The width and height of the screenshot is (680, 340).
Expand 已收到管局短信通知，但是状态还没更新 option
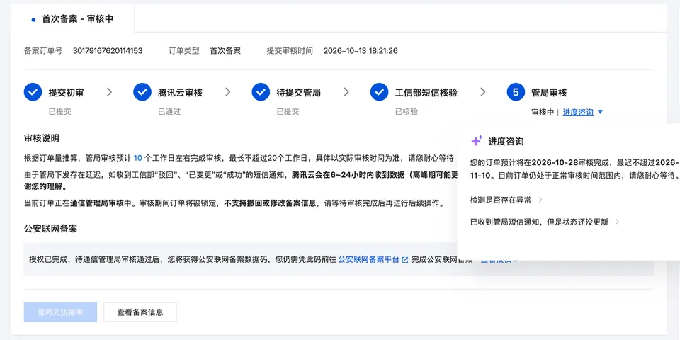point(545,222)
